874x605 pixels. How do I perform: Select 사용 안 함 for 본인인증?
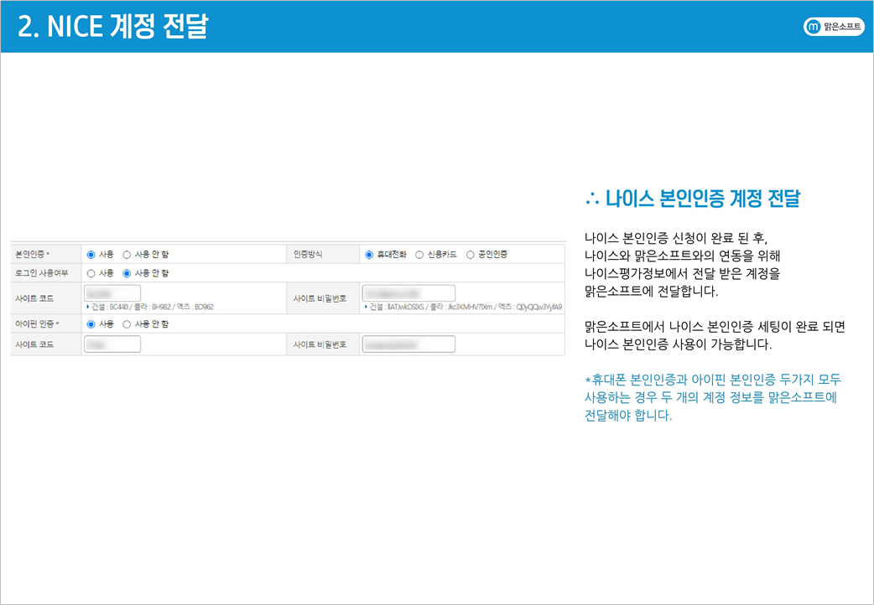pos(127,254)
